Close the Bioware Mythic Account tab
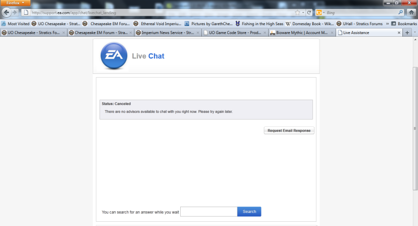 point(332,33)
